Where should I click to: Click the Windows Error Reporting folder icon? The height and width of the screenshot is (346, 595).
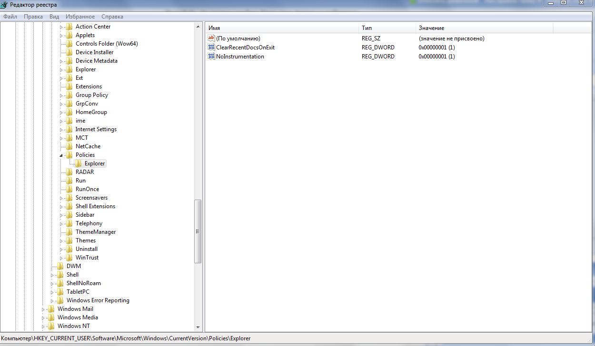(x=60, y=300)
